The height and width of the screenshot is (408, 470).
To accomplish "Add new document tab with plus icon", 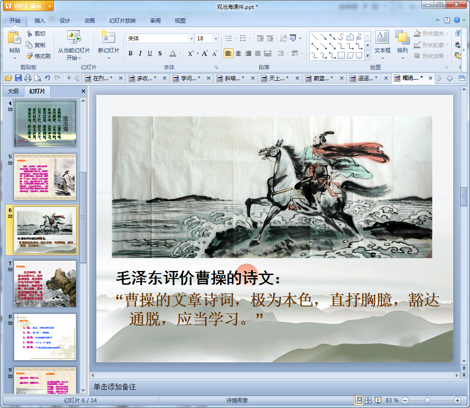I will point(450,78).
